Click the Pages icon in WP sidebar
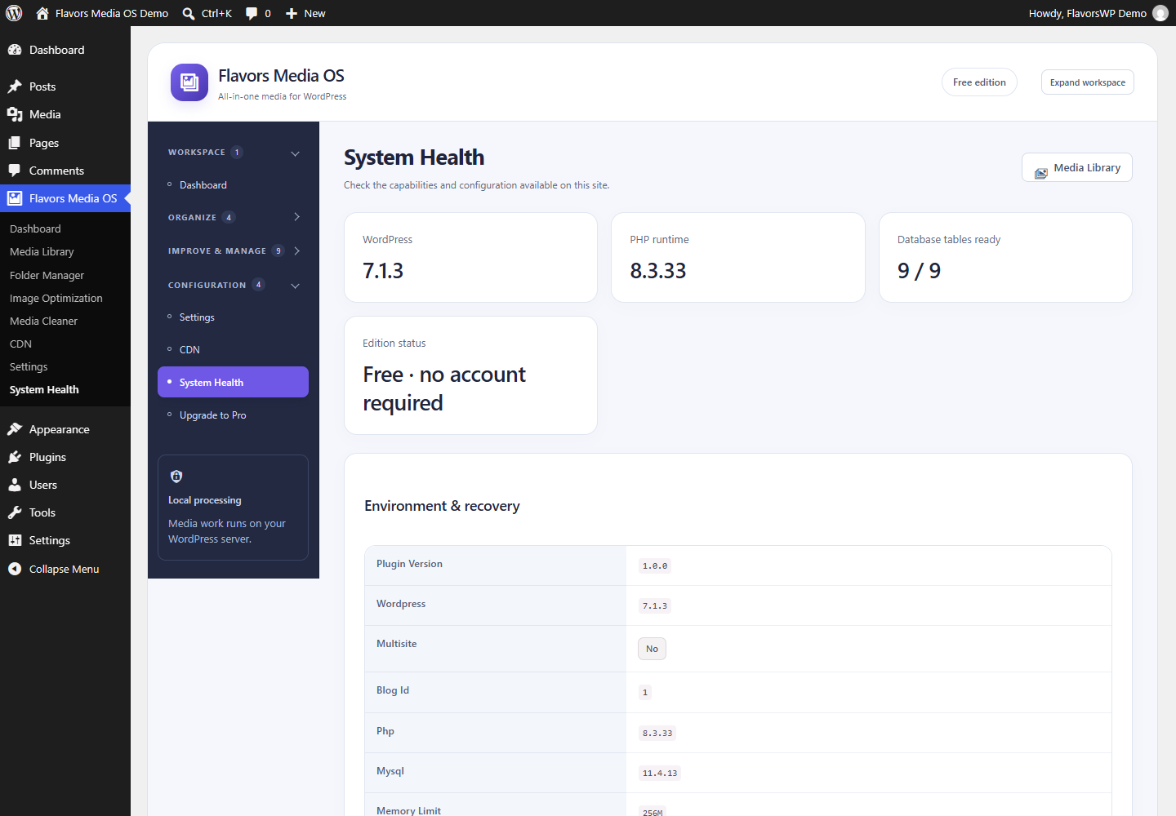This screenshot has height=816, width=1176. 15,143
